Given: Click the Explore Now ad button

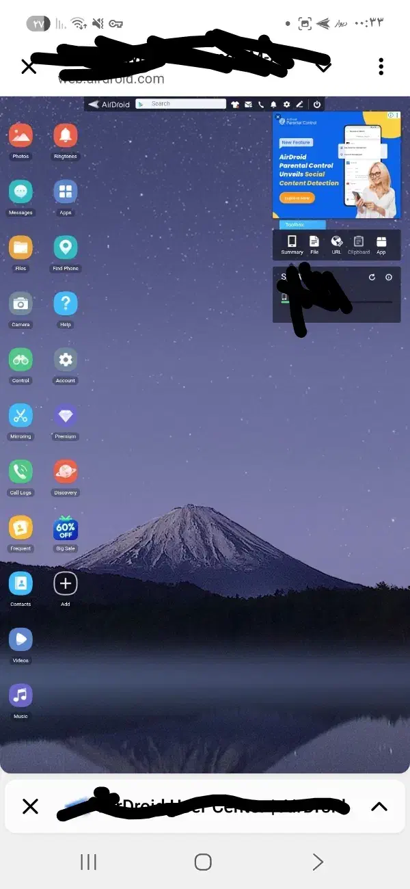Looking at the screenshot, I should coord(297,198).
